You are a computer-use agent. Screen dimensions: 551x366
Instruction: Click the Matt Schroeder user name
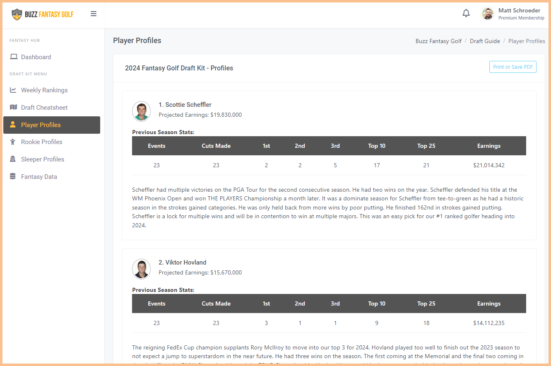click(x=519, y=10)
